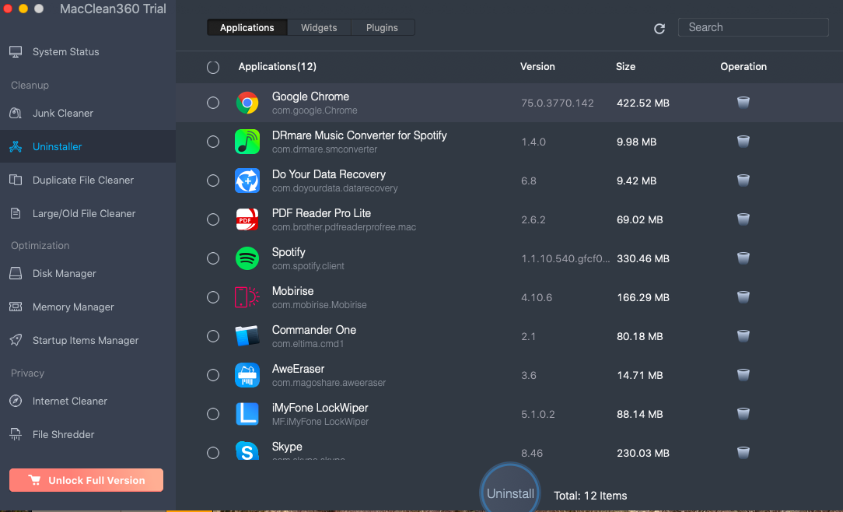Click trash icon for PDF Reader Pro Lite
Image resolution: width=843 pixels, height=512 pixels.
point(743,219)
